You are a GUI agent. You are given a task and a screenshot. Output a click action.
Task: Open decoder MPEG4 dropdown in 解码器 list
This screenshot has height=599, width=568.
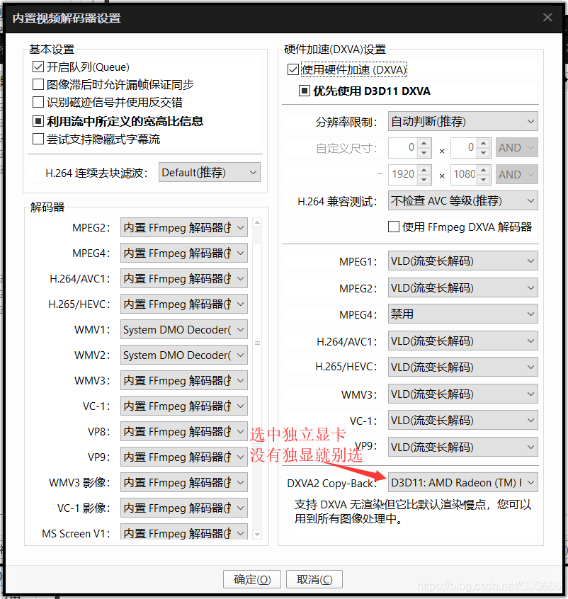tap(184, 253)
